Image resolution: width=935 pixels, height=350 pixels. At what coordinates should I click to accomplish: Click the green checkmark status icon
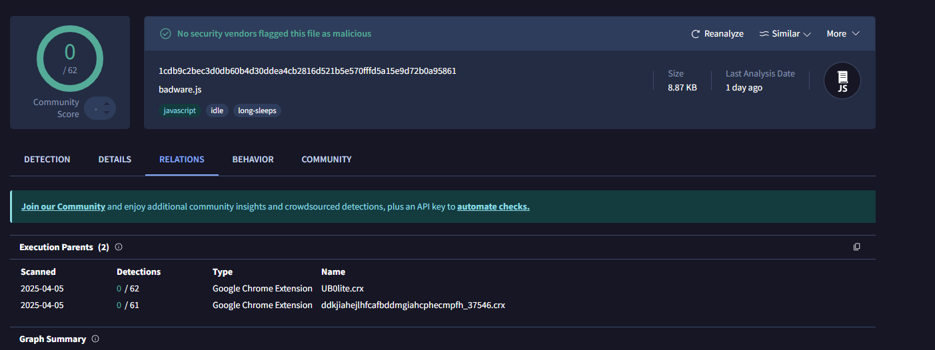(165, 34)
